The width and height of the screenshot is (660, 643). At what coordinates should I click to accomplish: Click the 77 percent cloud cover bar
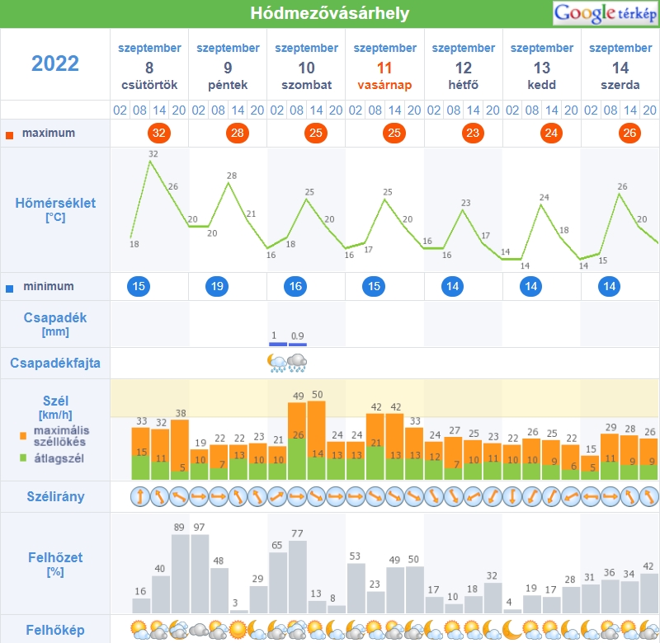(298, 576)
